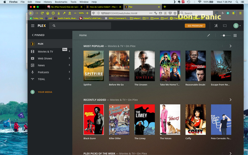248x155 pixels.
Task: Switch to the Plex Forum Gmail tab
Action: point(65,7)
